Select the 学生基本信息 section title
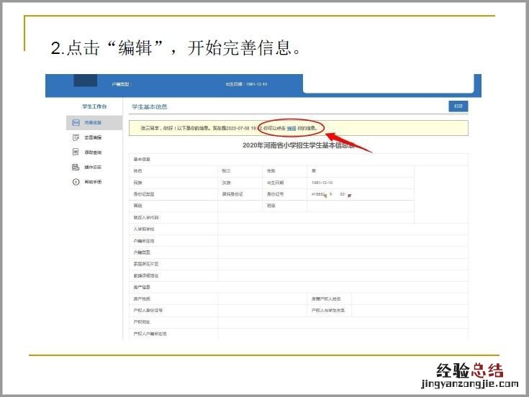Image resolution: width=529 pixels, height=397 pixels. click(x=149, y=106)
